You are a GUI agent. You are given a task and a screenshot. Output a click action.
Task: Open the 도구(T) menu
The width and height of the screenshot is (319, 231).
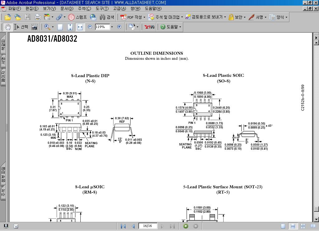pos(102,8)
